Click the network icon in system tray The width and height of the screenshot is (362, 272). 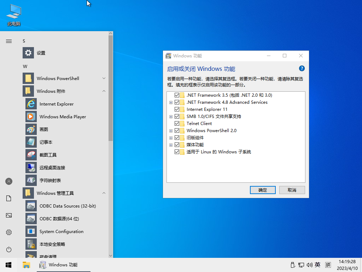point(301,265)
